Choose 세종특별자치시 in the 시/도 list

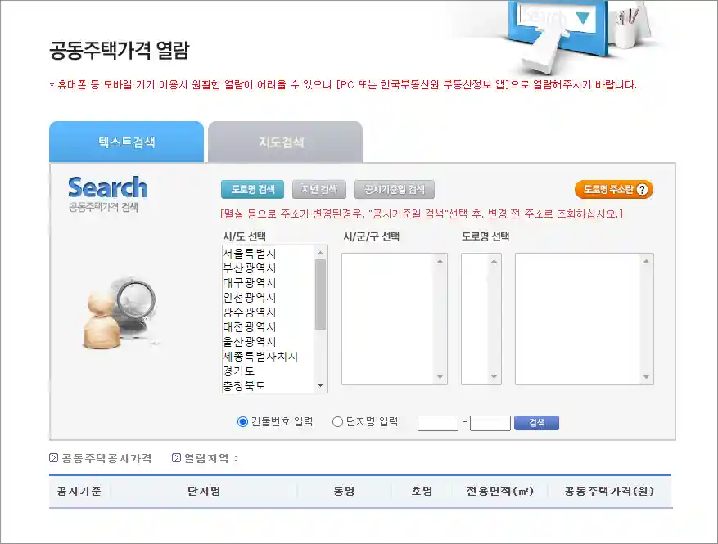260,356
